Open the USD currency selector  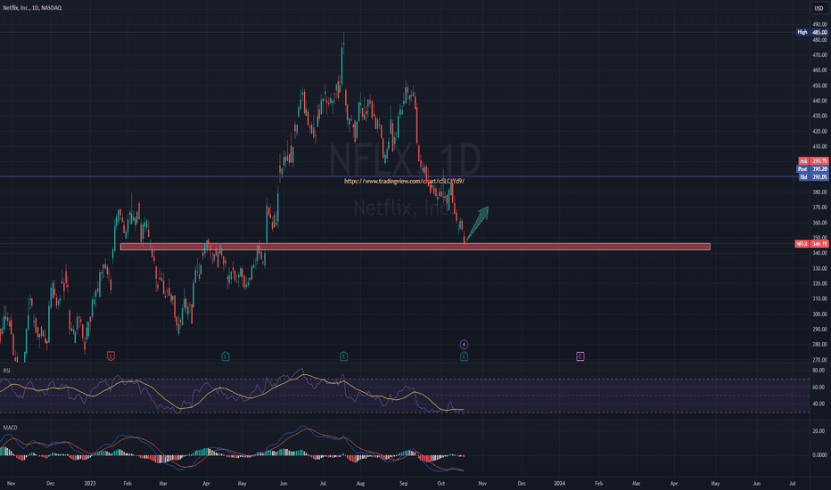(x=819, y=8)
